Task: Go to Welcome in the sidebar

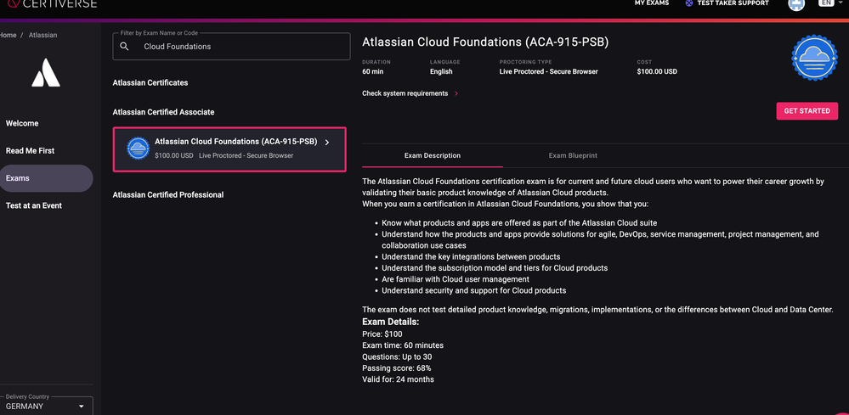Action: point(22,123)
